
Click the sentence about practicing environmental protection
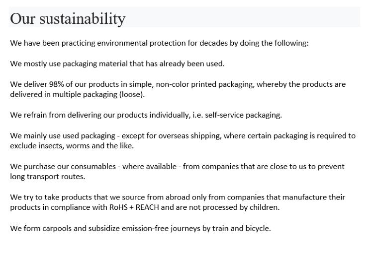tap(159, 43)
